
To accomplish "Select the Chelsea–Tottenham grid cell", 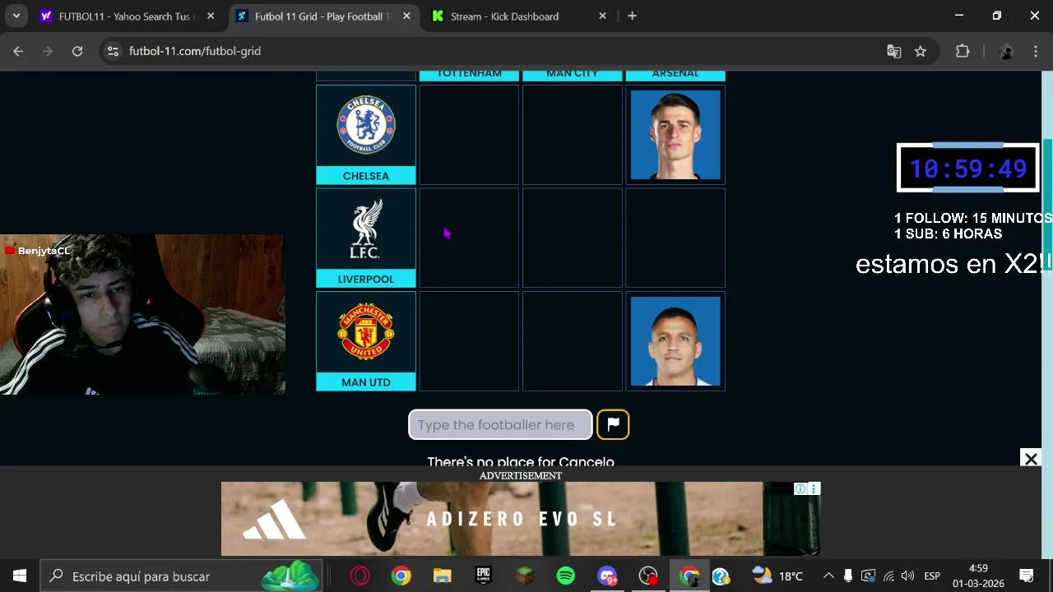I will click(469, 135).
